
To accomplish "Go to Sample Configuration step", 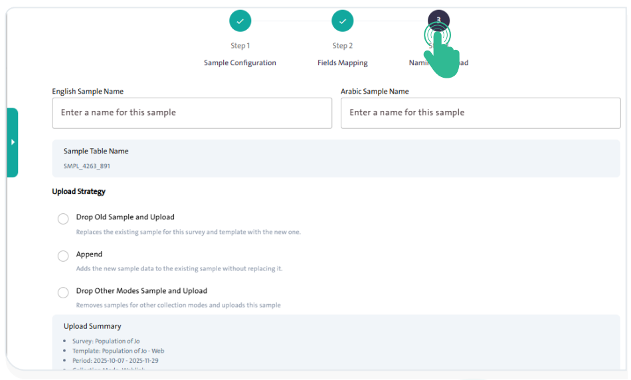I will (240, 63).
